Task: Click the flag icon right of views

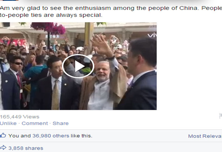Action: [x=220, y=116]
